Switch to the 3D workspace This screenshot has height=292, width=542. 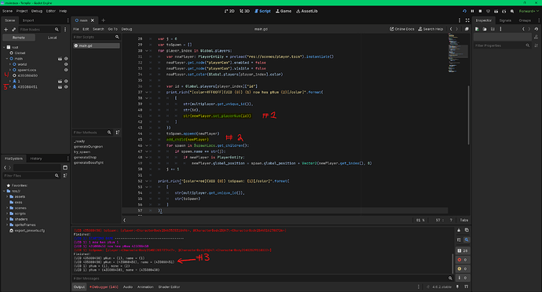click(245, 11)
